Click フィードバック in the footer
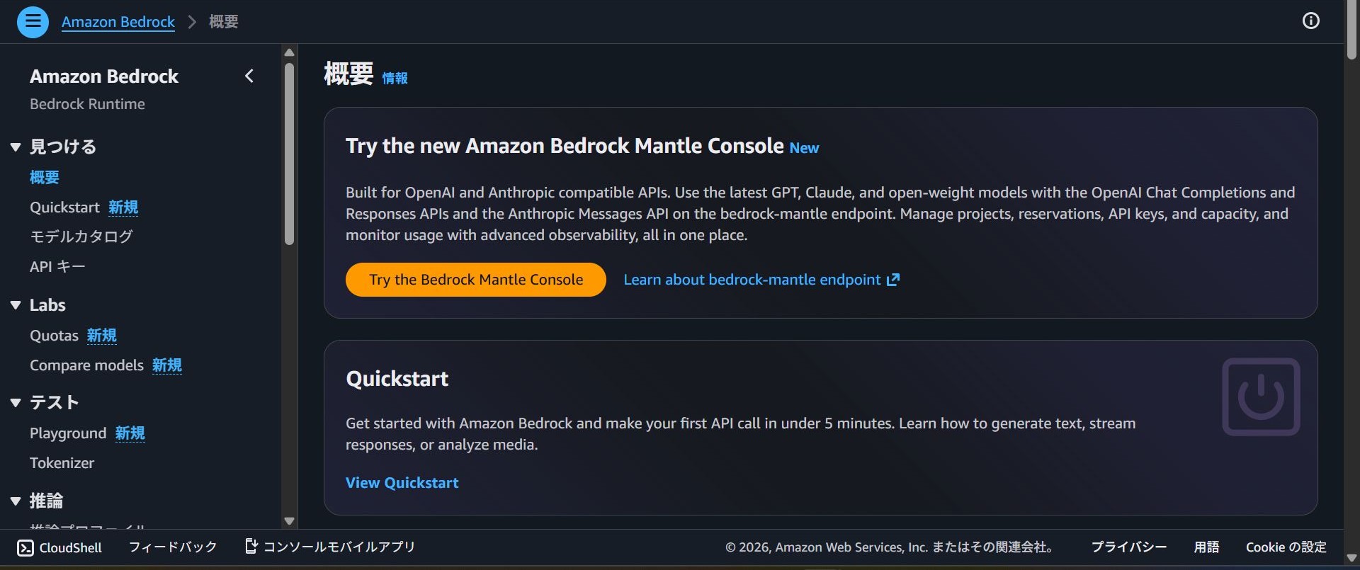This screenshot has height=570, width=1360. coord(173,547)
